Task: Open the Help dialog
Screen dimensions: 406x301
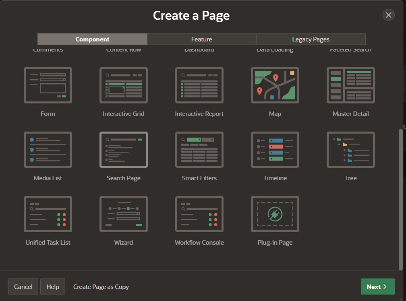Action: [x=52, y=287]
